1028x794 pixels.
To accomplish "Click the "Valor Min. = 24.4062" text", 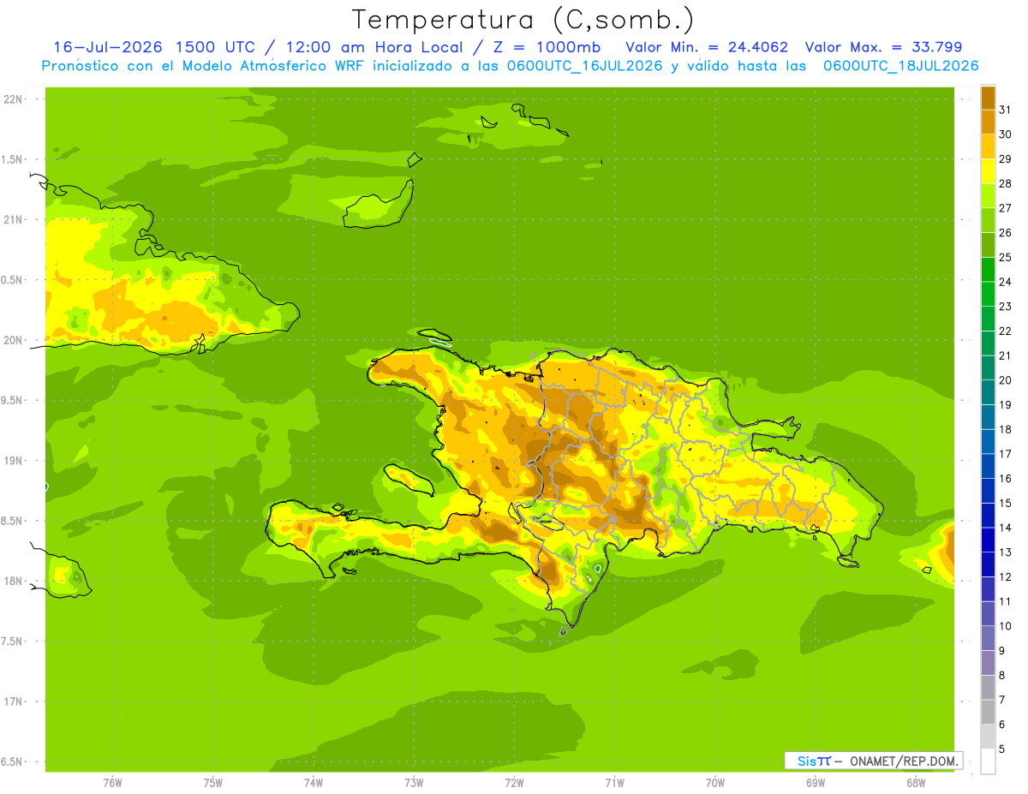I will (x=707, y=47).
